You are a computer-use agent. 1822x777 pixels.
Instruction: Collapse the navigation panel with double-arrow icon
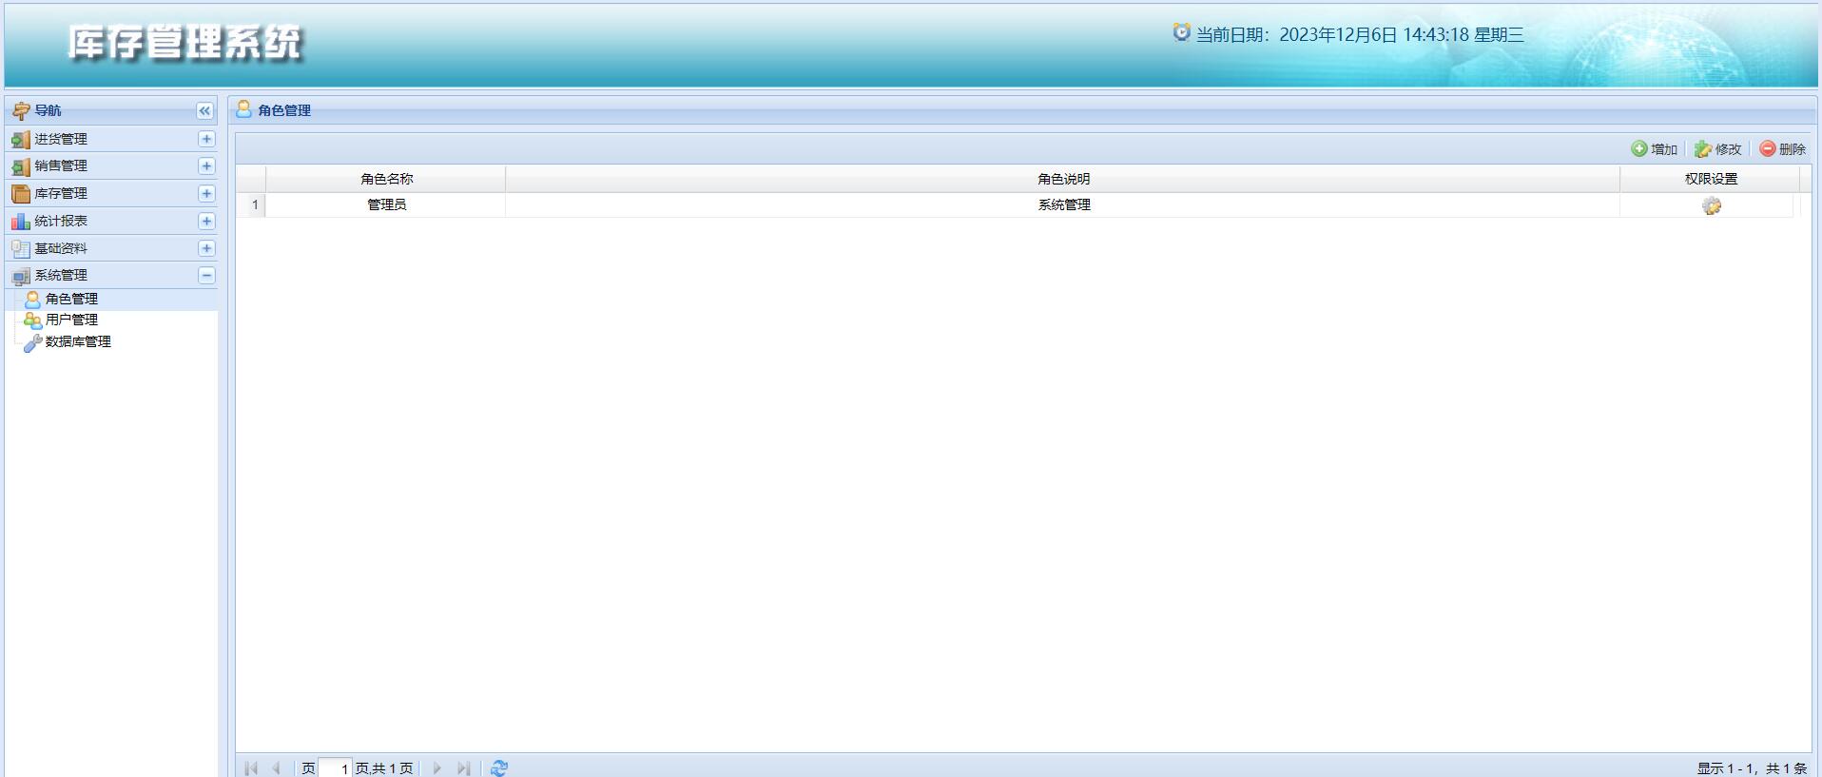pos(204,111)
